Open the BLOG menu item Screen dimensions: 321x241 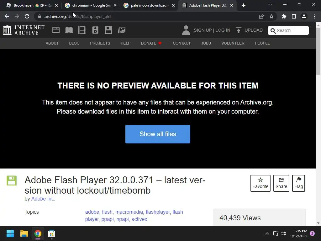tap(74, 43)
